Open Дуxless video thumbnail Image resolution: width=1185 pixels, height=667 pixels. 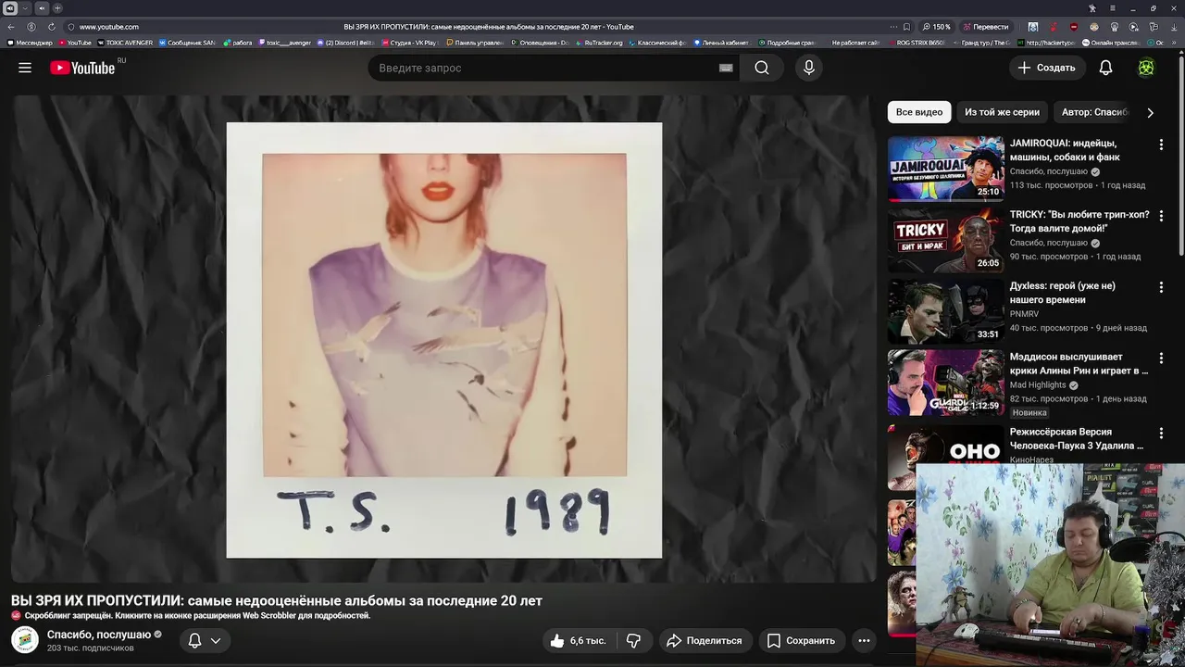[x=945, y=311]
